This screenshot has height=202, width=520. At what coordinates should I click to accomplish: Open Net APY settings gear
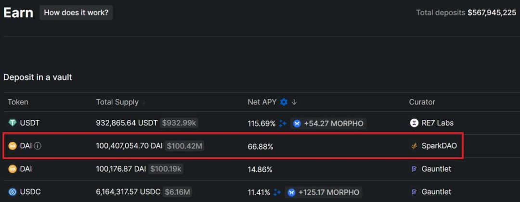tap(284, 102)
